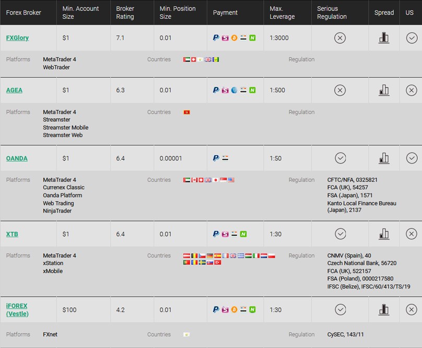The image size is (422, 348).
Task: Click the PayPal icon in the FXGlory row
Action: click(216, 38)
